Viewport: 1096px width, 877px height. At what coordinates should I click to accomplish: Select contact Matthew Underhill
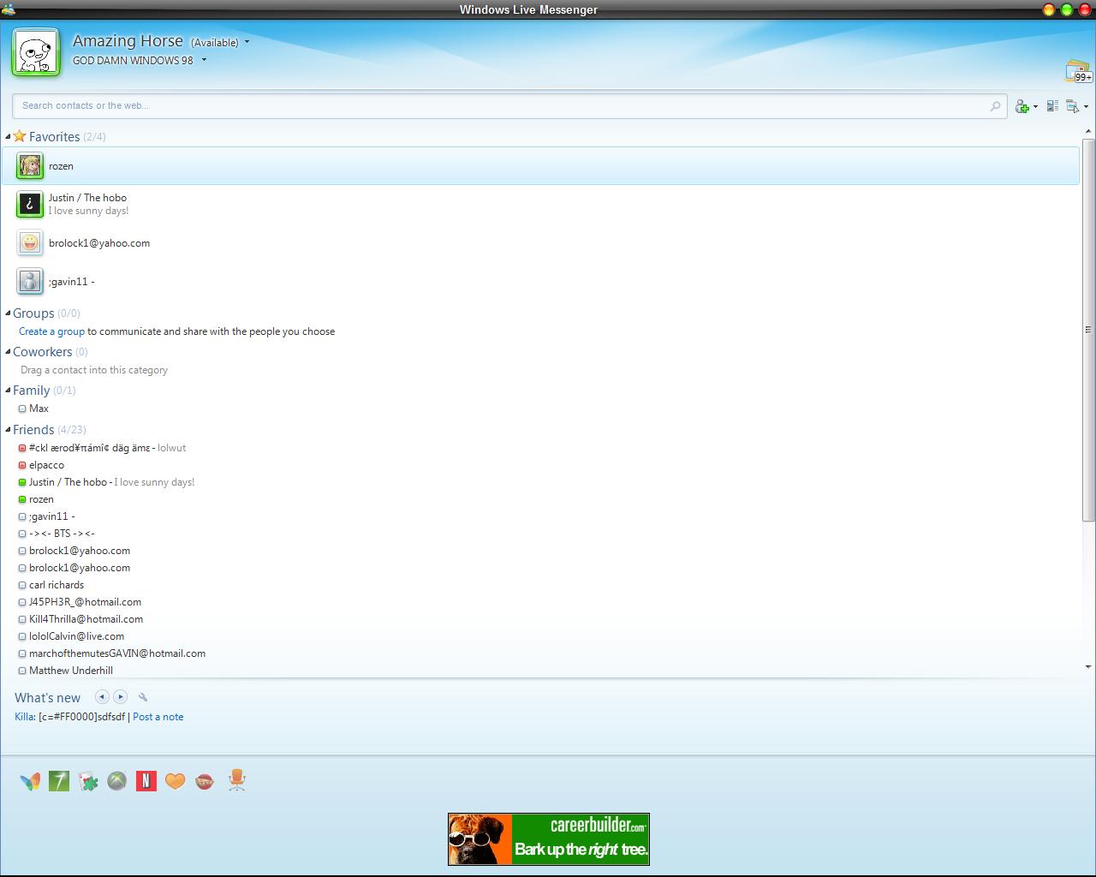pyautogui.click(x=71, y=671)
